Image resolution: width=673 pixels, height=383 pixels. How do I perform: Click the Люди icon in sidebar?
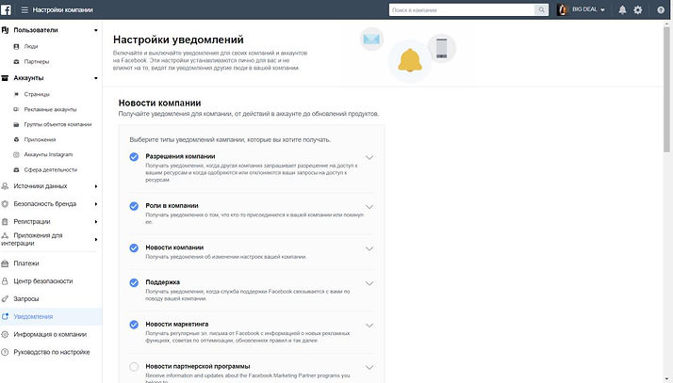tap(16, 46)
